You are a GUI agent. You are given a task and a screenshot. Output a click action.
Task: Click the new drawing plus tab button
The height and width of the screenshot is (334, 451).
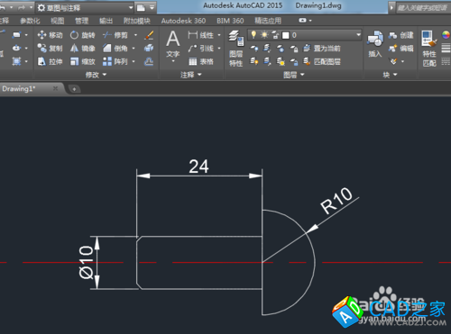click(74, 89)
